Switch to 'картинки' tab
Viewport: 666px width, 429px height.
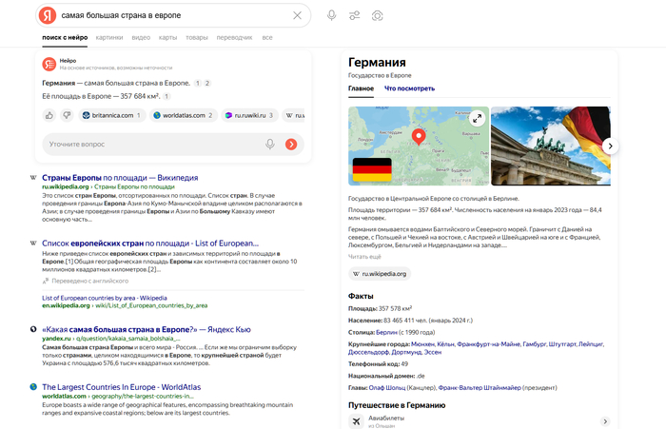coord(109,37)
